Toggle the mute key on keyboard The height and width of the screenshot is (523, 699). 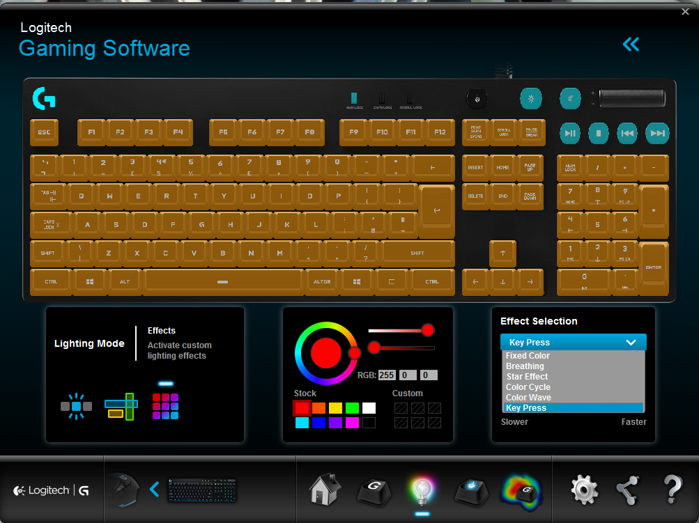click(570, 99)
